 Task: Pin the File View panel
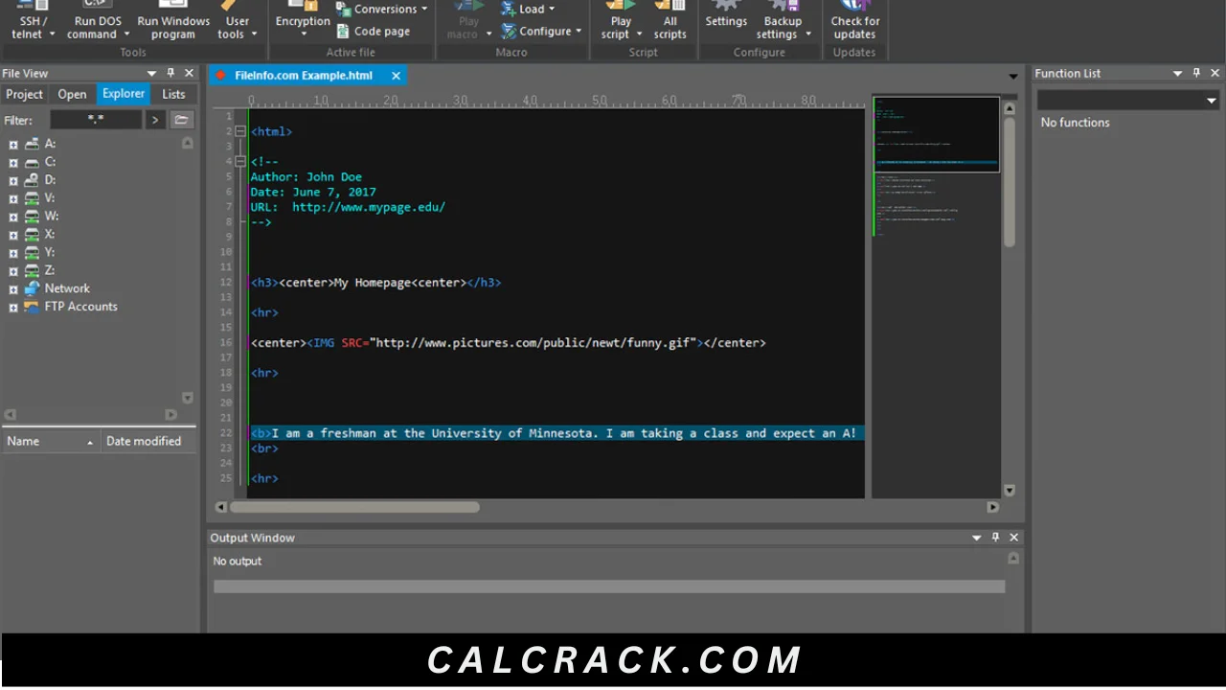click(x=170, y=73)
